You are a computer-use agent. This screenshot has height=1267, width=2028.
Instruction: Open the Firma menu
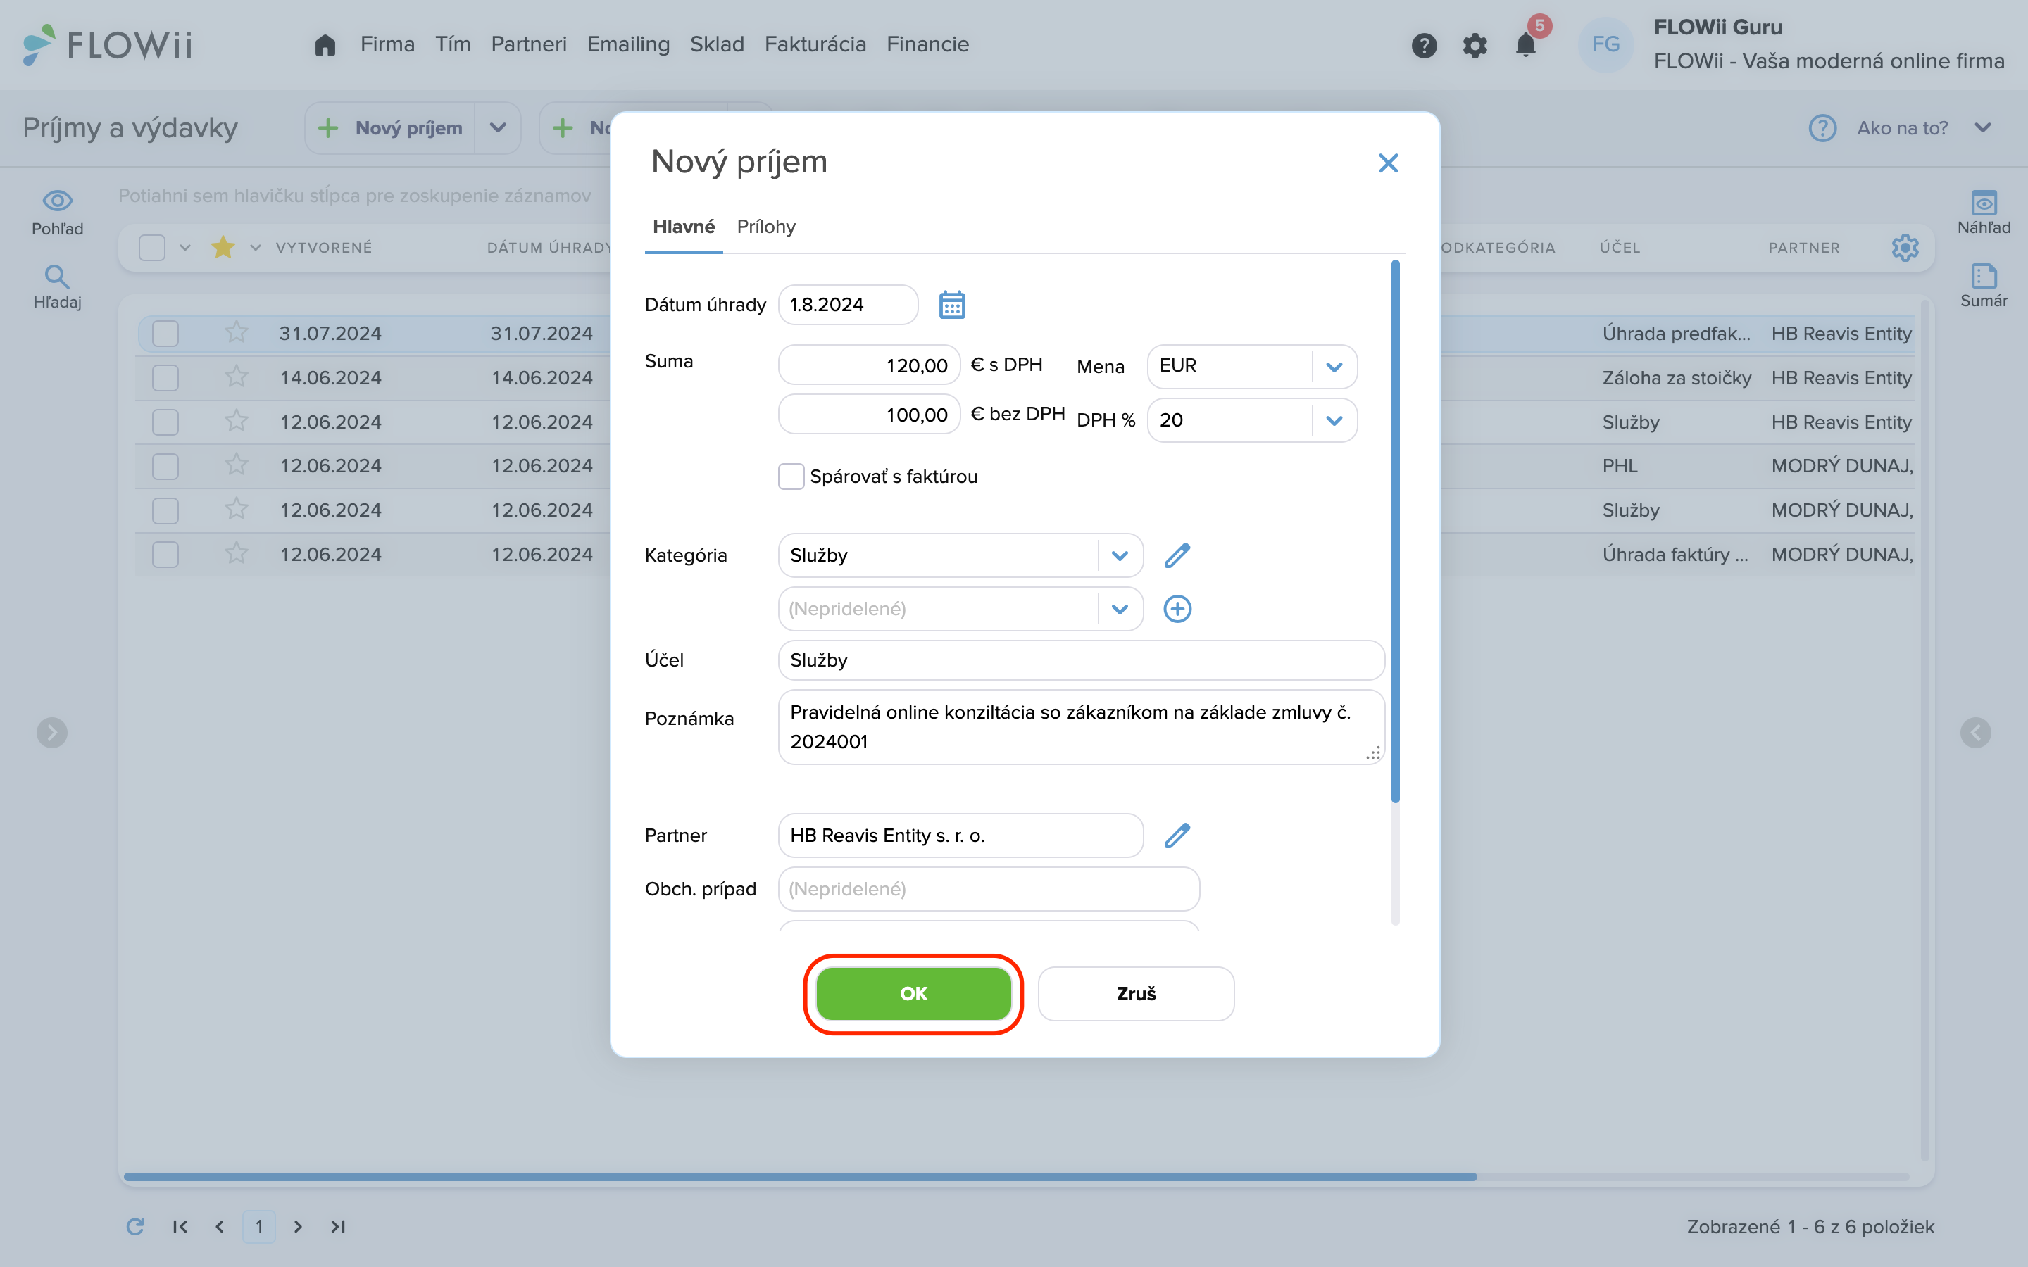click(387, 44)
